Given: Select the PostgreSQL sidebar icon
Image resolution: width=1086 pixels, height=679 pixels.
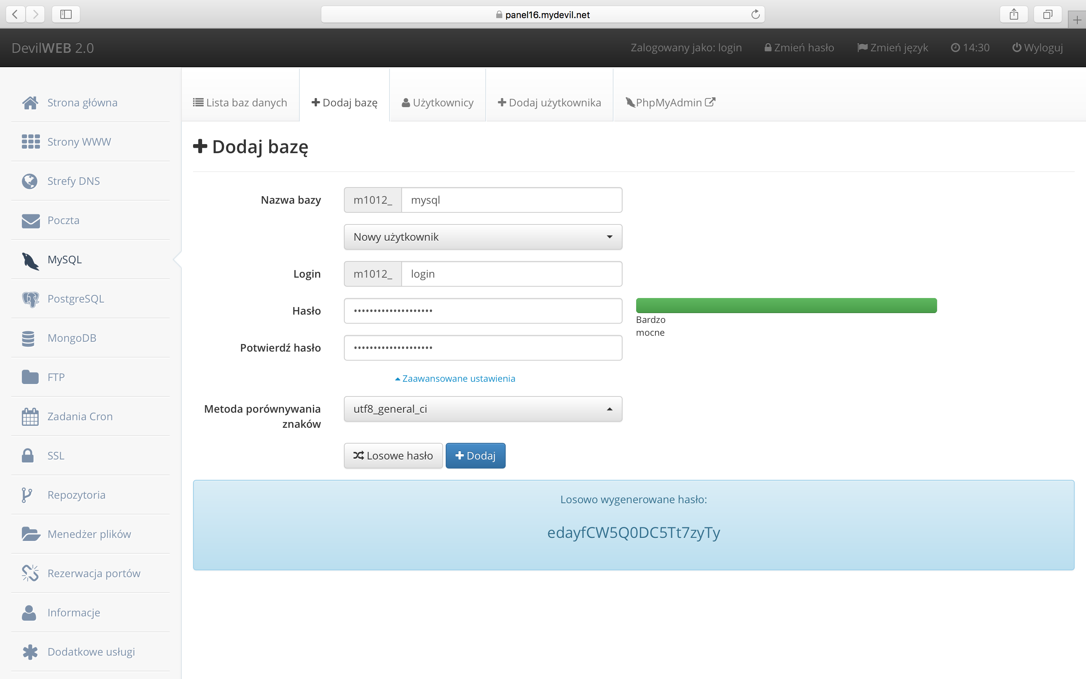Looking at the screenshot, I should tap(30, 299).
